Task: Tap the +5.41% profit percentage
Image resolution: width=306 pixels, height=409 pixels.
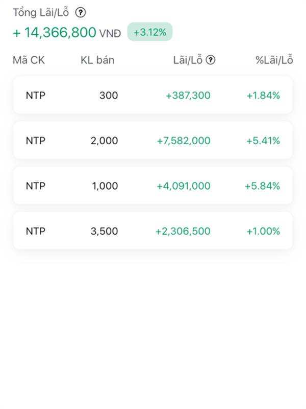Action: [x=263, y=141]
